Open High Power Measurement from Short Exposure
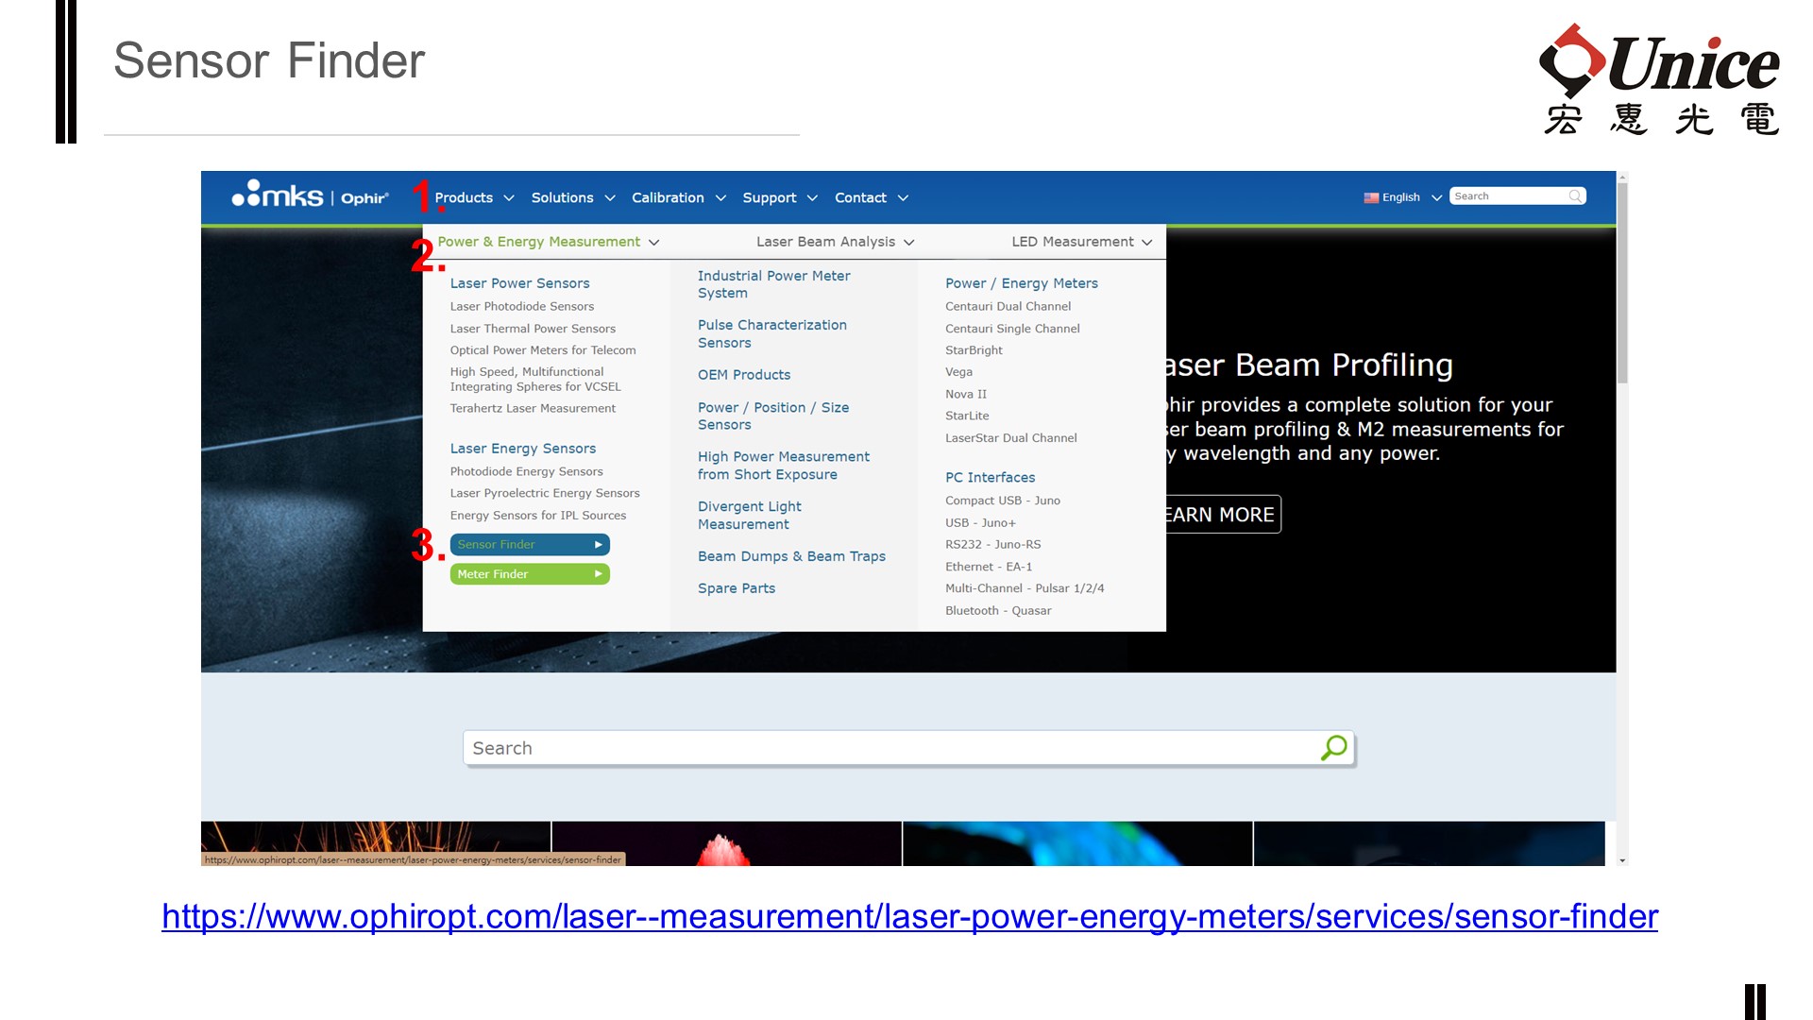The width and height of the screenshot is (1813, 1020). coord(783,466)
